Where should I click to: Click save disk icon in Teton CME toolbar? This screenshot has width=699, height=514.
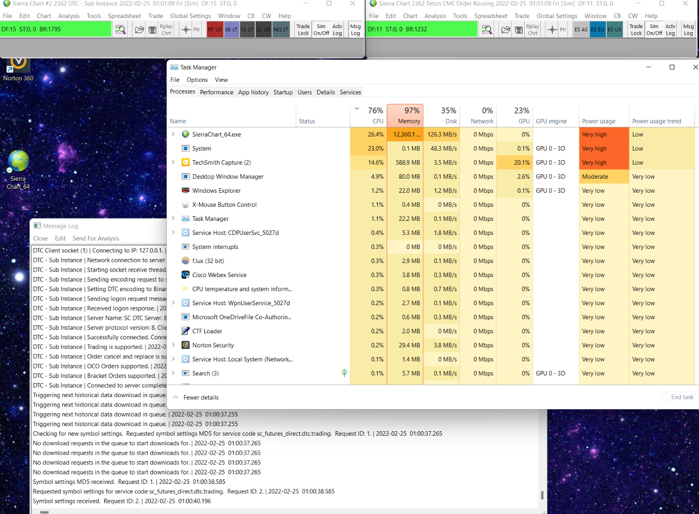click(x=519, y=30)
